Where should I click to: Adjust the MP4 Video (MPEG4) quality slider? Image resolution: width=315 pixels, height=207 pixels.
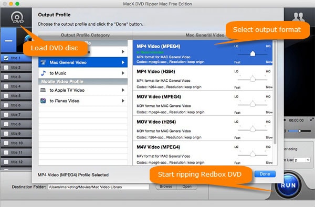[253, 54]
